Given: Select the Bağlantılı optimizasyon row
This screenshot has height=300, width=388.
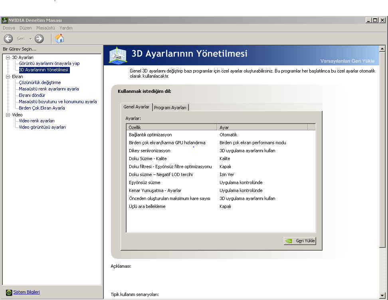Looking at the screenshot, I should [221, 135].
